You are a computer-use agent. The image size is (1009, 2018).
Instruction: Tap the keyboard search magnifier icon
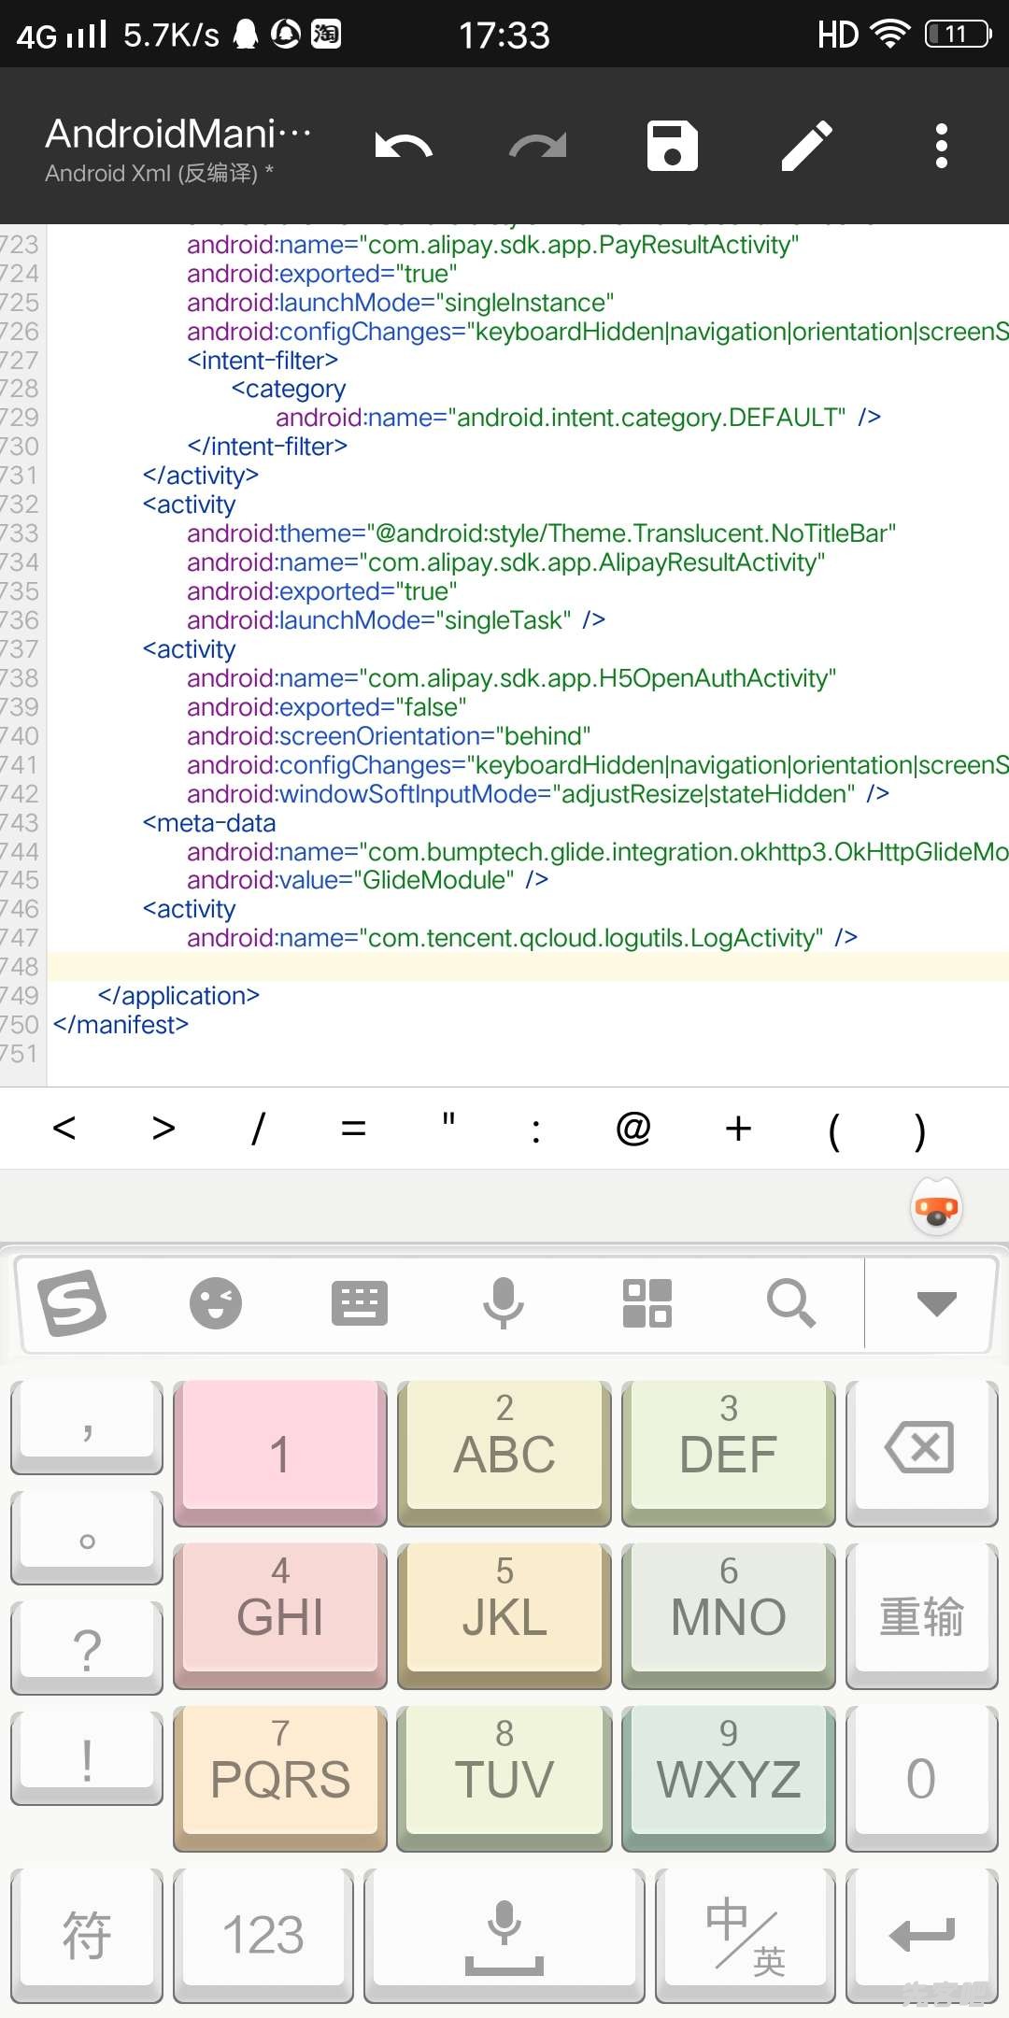coord(791,1303)
